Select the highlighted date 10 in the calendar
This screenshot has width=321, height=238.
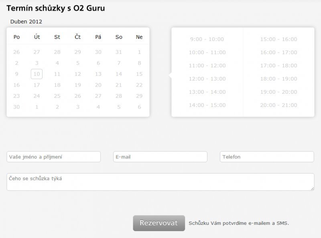tap(37, 74)
